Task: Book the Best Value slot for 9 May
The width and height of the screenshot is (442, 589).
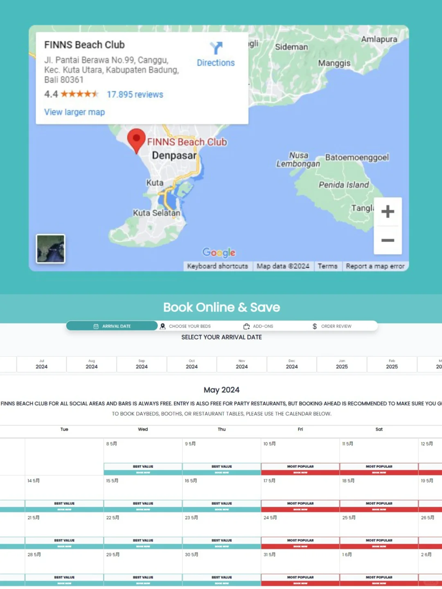Action: pos(222,469)
